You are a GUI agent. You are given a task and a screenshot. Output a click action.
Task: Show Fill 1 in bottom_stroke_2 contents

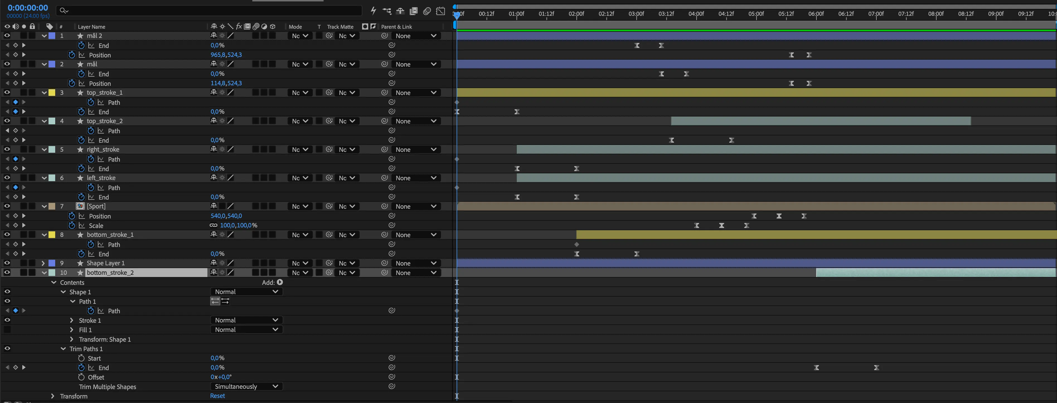[7, 329]
